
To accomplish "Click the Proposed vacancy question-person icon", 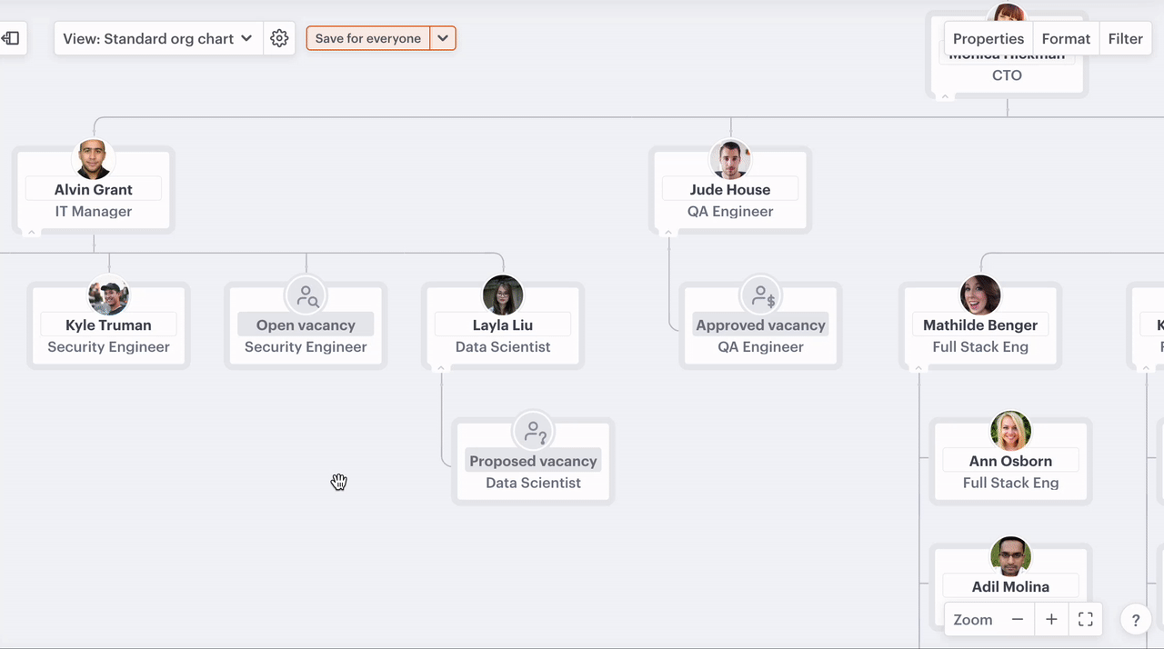I will [534, 432].
